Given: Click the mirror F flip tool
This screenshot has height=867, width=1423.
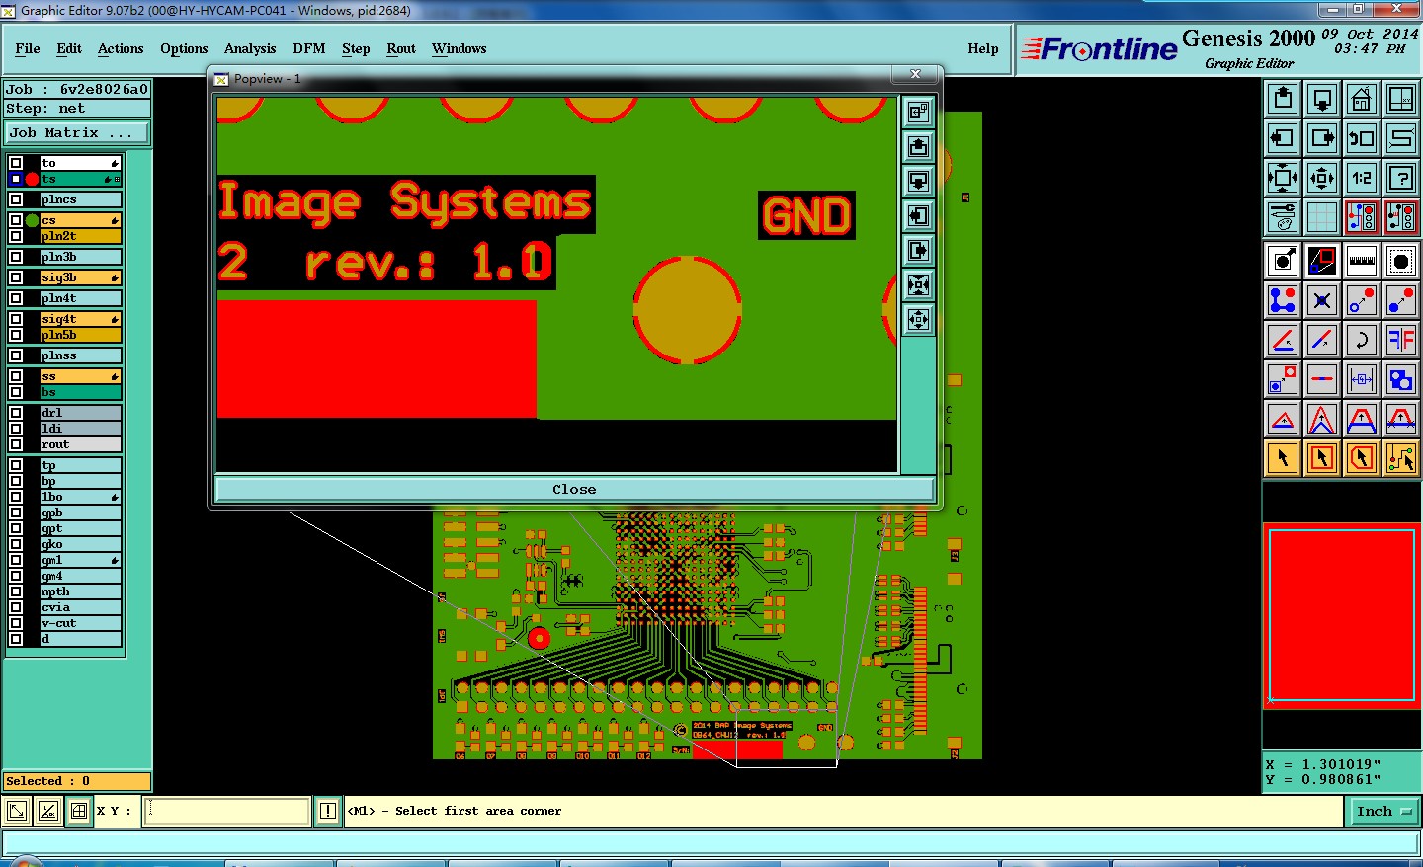Looking at the screenshot, I should [x=1401, y=340].
